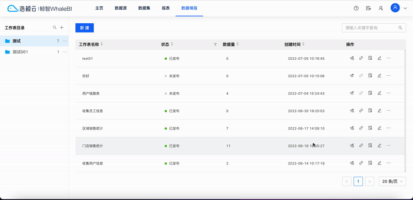The image size is (413, 200).
Task: Edit test01 with the pencil icon
Action: pyautogui.click(x=379, y=58)
